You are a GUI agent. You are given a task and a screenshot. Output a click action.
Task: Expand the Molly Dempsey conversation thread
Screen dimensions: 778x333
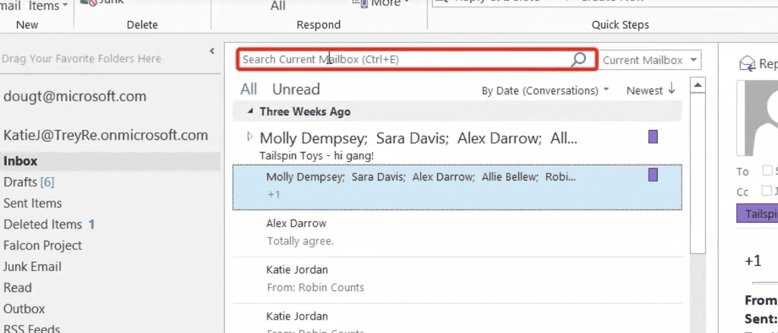click(x=249, y=136)
